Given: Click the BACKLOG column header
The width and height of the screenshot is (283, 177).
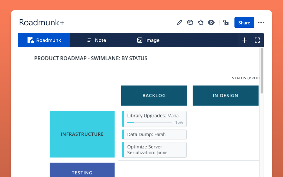Looking at the screenshot, I should (x=154, y=96).
